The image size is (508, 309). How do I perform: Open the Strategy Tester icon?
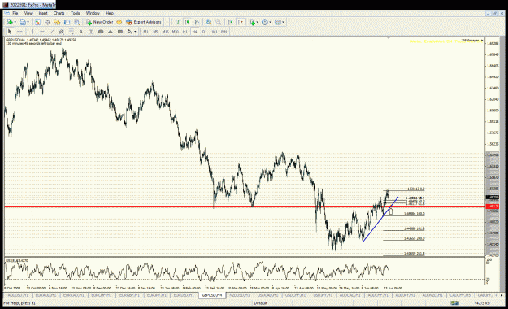[x=76, y=22]
